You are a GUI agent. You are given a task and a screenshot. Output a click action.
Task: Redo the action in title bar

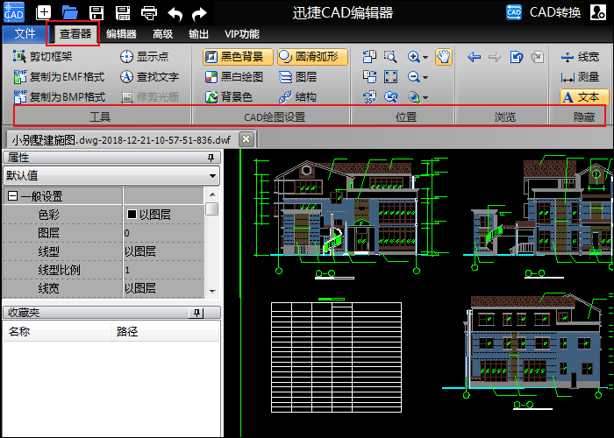point(199,14)
